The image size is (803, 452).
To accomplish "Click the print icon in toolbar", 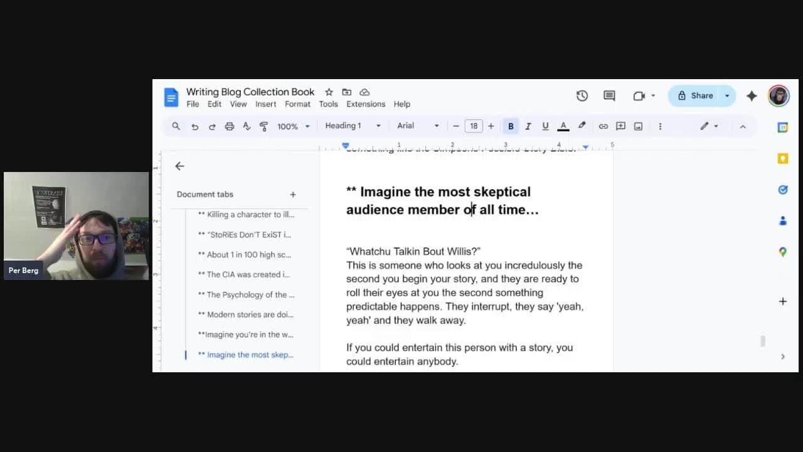I will click(x=229, y=126).
